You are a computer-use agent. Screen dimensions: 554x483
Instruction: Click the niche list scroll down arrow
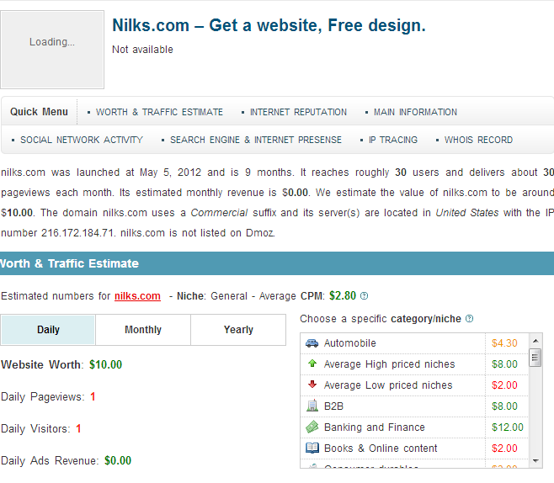coord(535,461)
